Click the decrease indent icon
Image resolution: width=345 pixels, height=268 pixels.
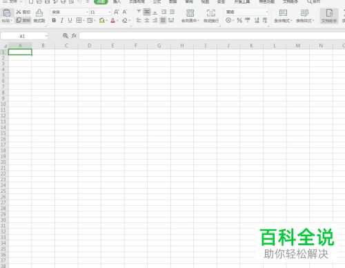coord(164,12)
